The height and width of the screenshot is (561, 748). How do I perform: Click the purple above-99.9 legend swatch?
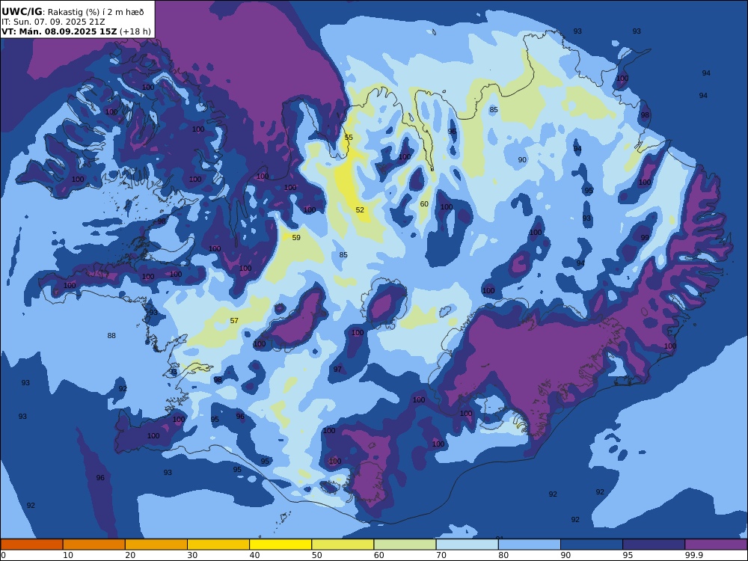click(x=716, y=545)
